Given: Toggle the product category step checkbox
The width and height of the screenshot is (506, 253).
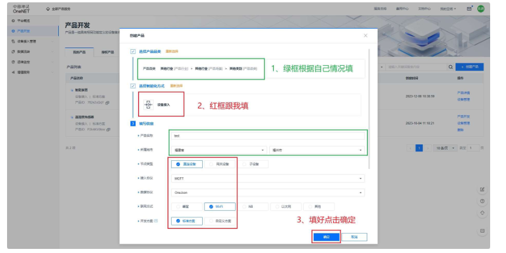Looking at the screenshot, I should tap(133, 52).
